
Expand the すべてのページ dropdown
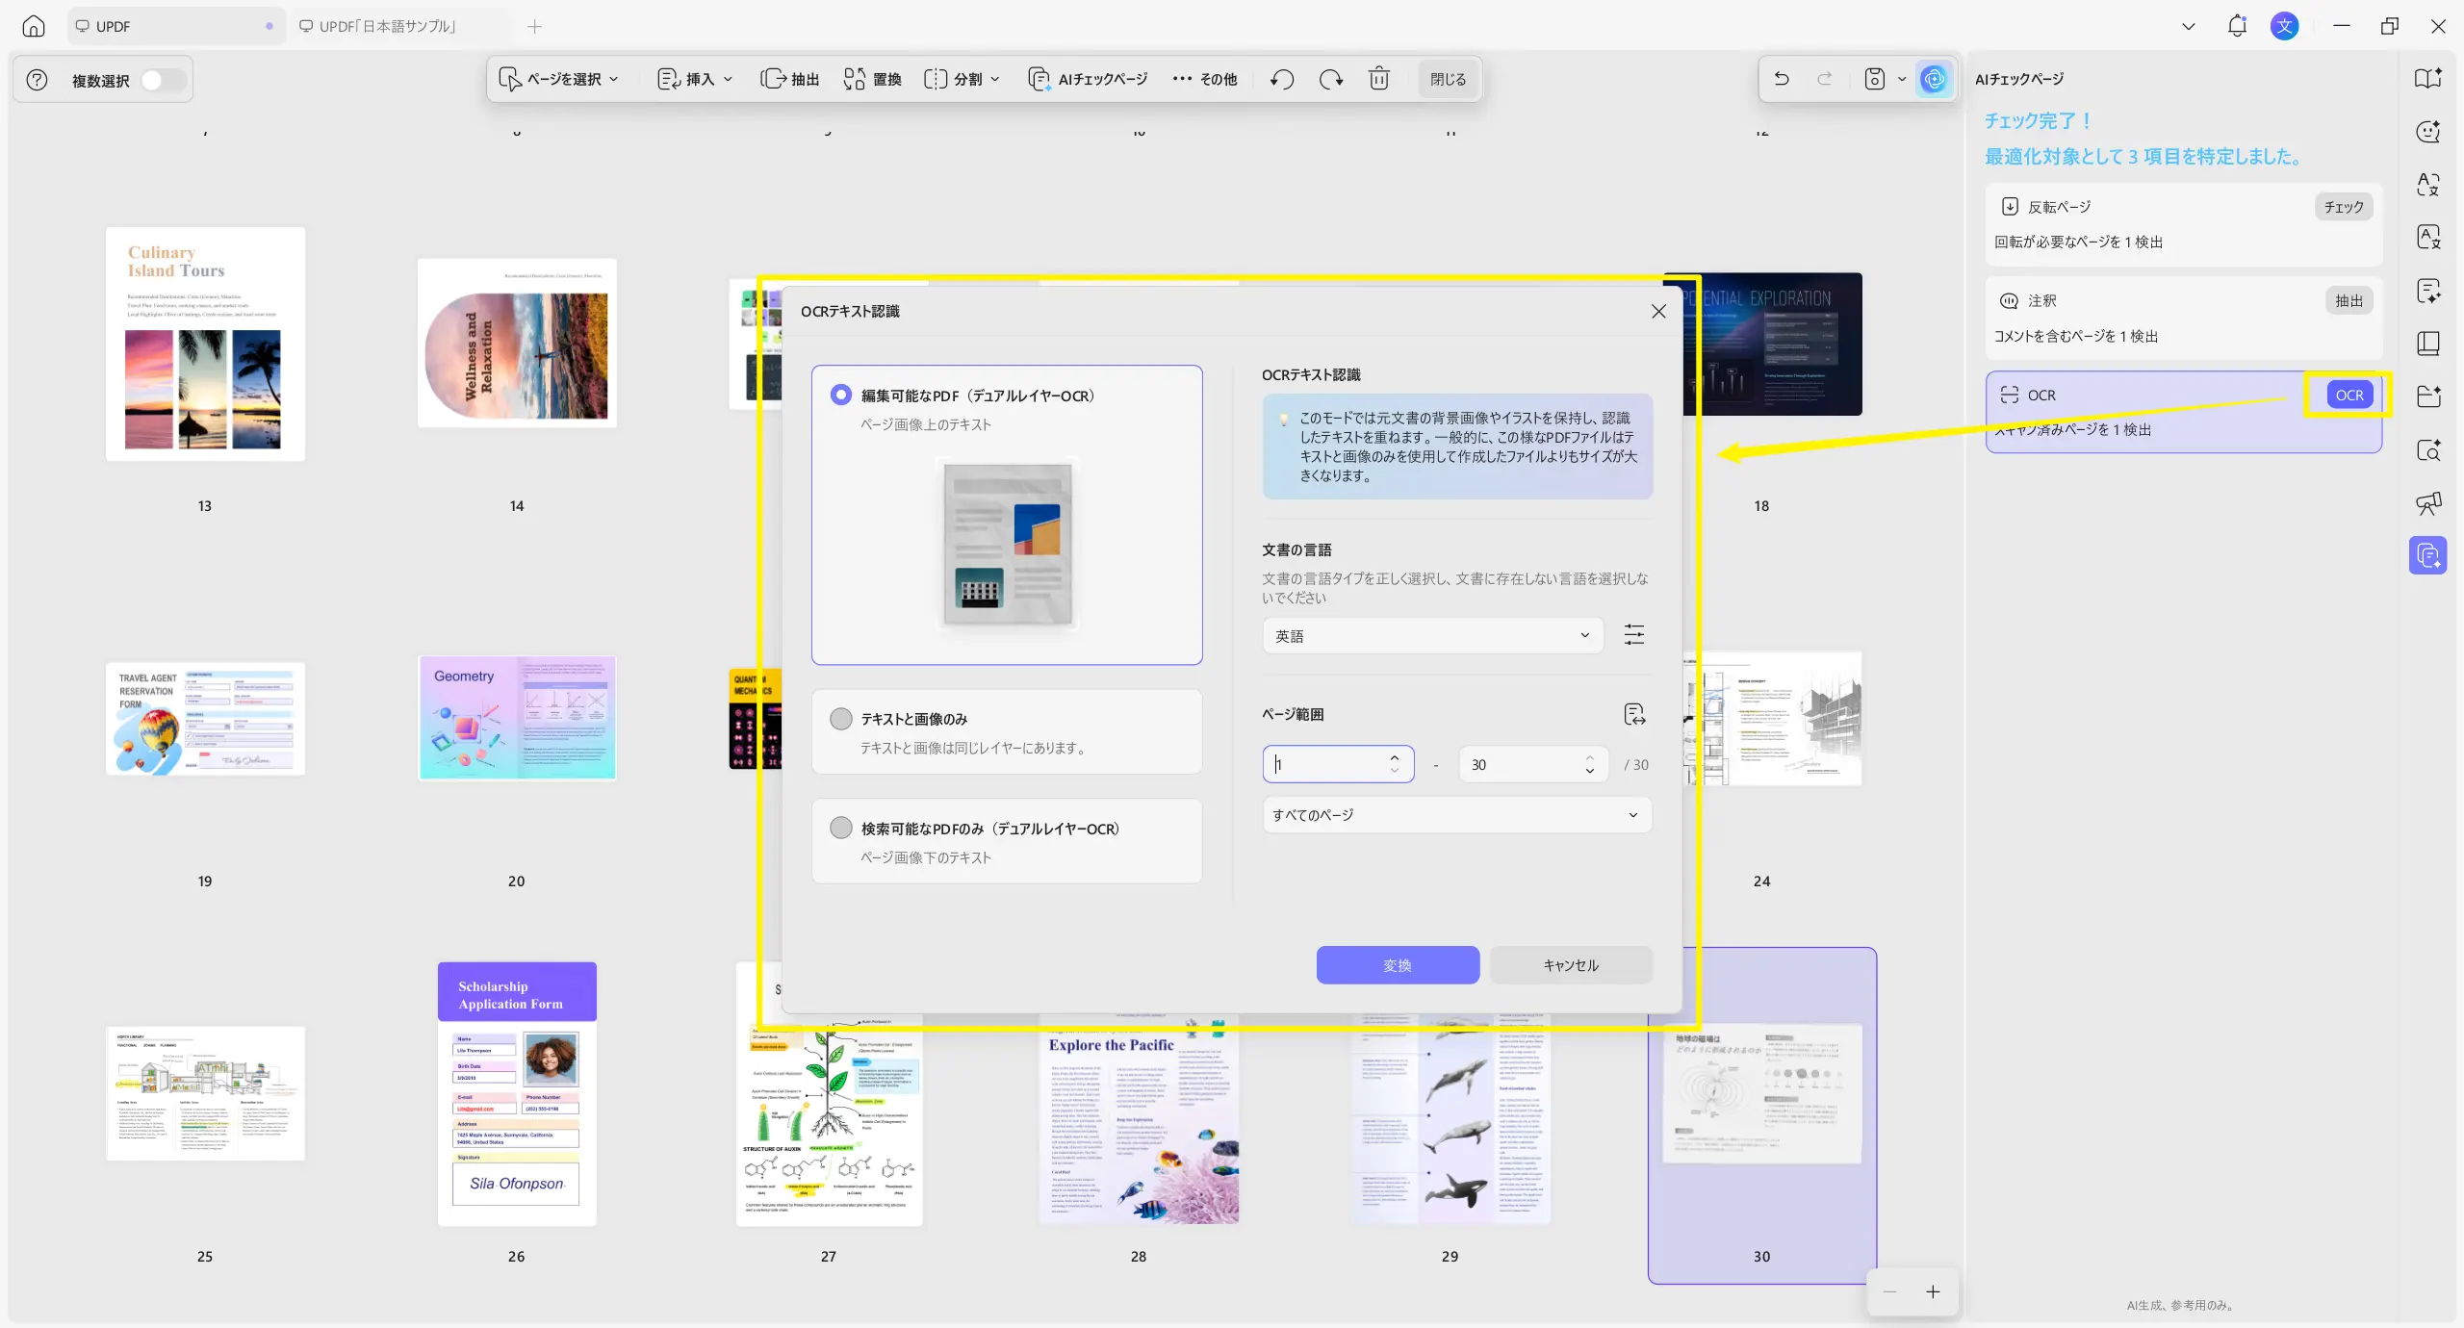click(1456, 815)
